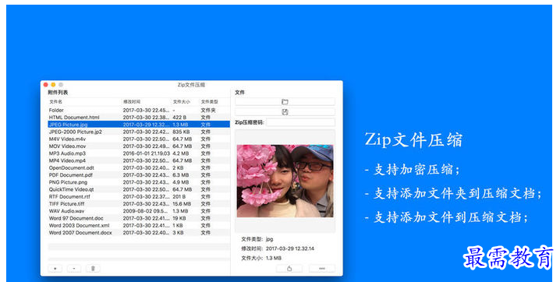Sort by the 文件类型 column header
The height and width of the screenshot is (282, 560).
209,102
